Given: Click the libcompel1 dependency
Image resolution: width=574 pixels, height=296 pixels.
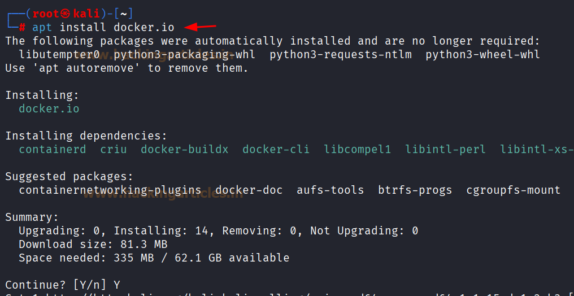Looking at the screenshot, I should coord(357,149).
